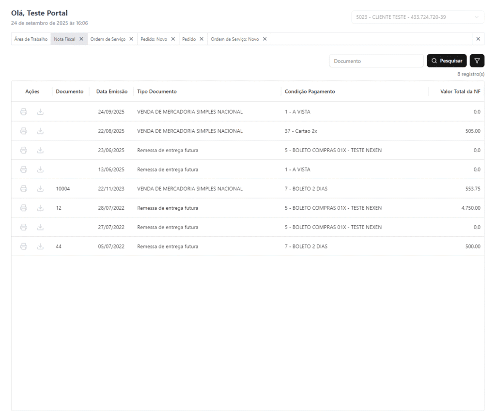
Task: Expand the client selector dropdown
Action: click(418, 17)
